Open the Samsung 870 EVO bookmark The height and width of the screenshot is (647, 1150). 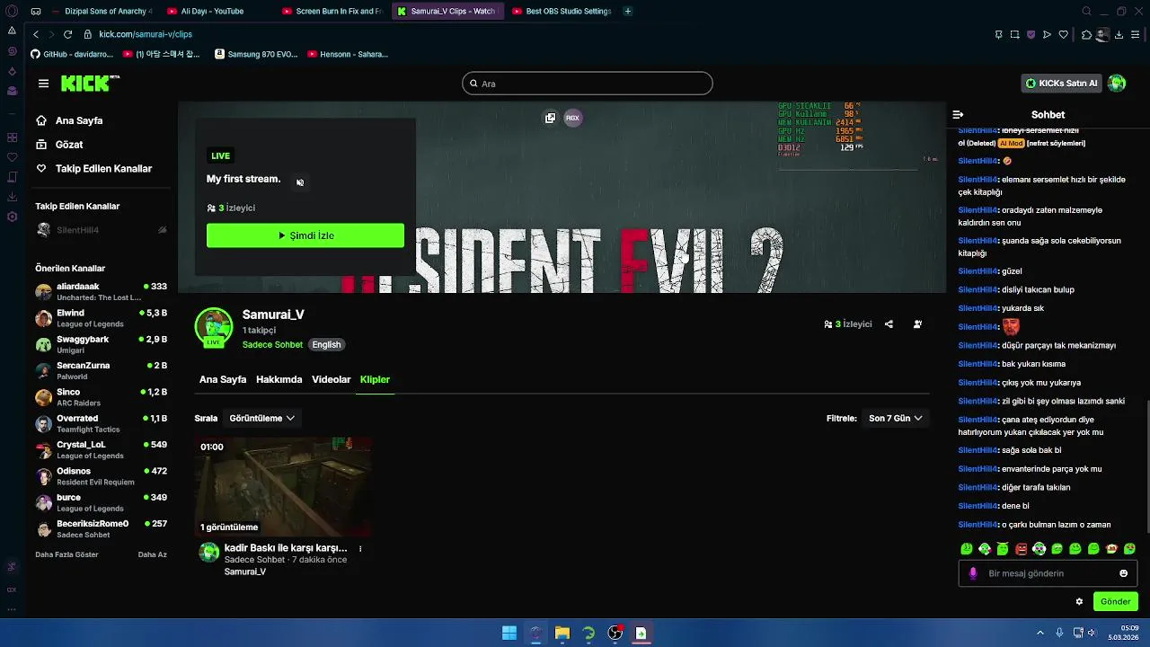point(256,54)
